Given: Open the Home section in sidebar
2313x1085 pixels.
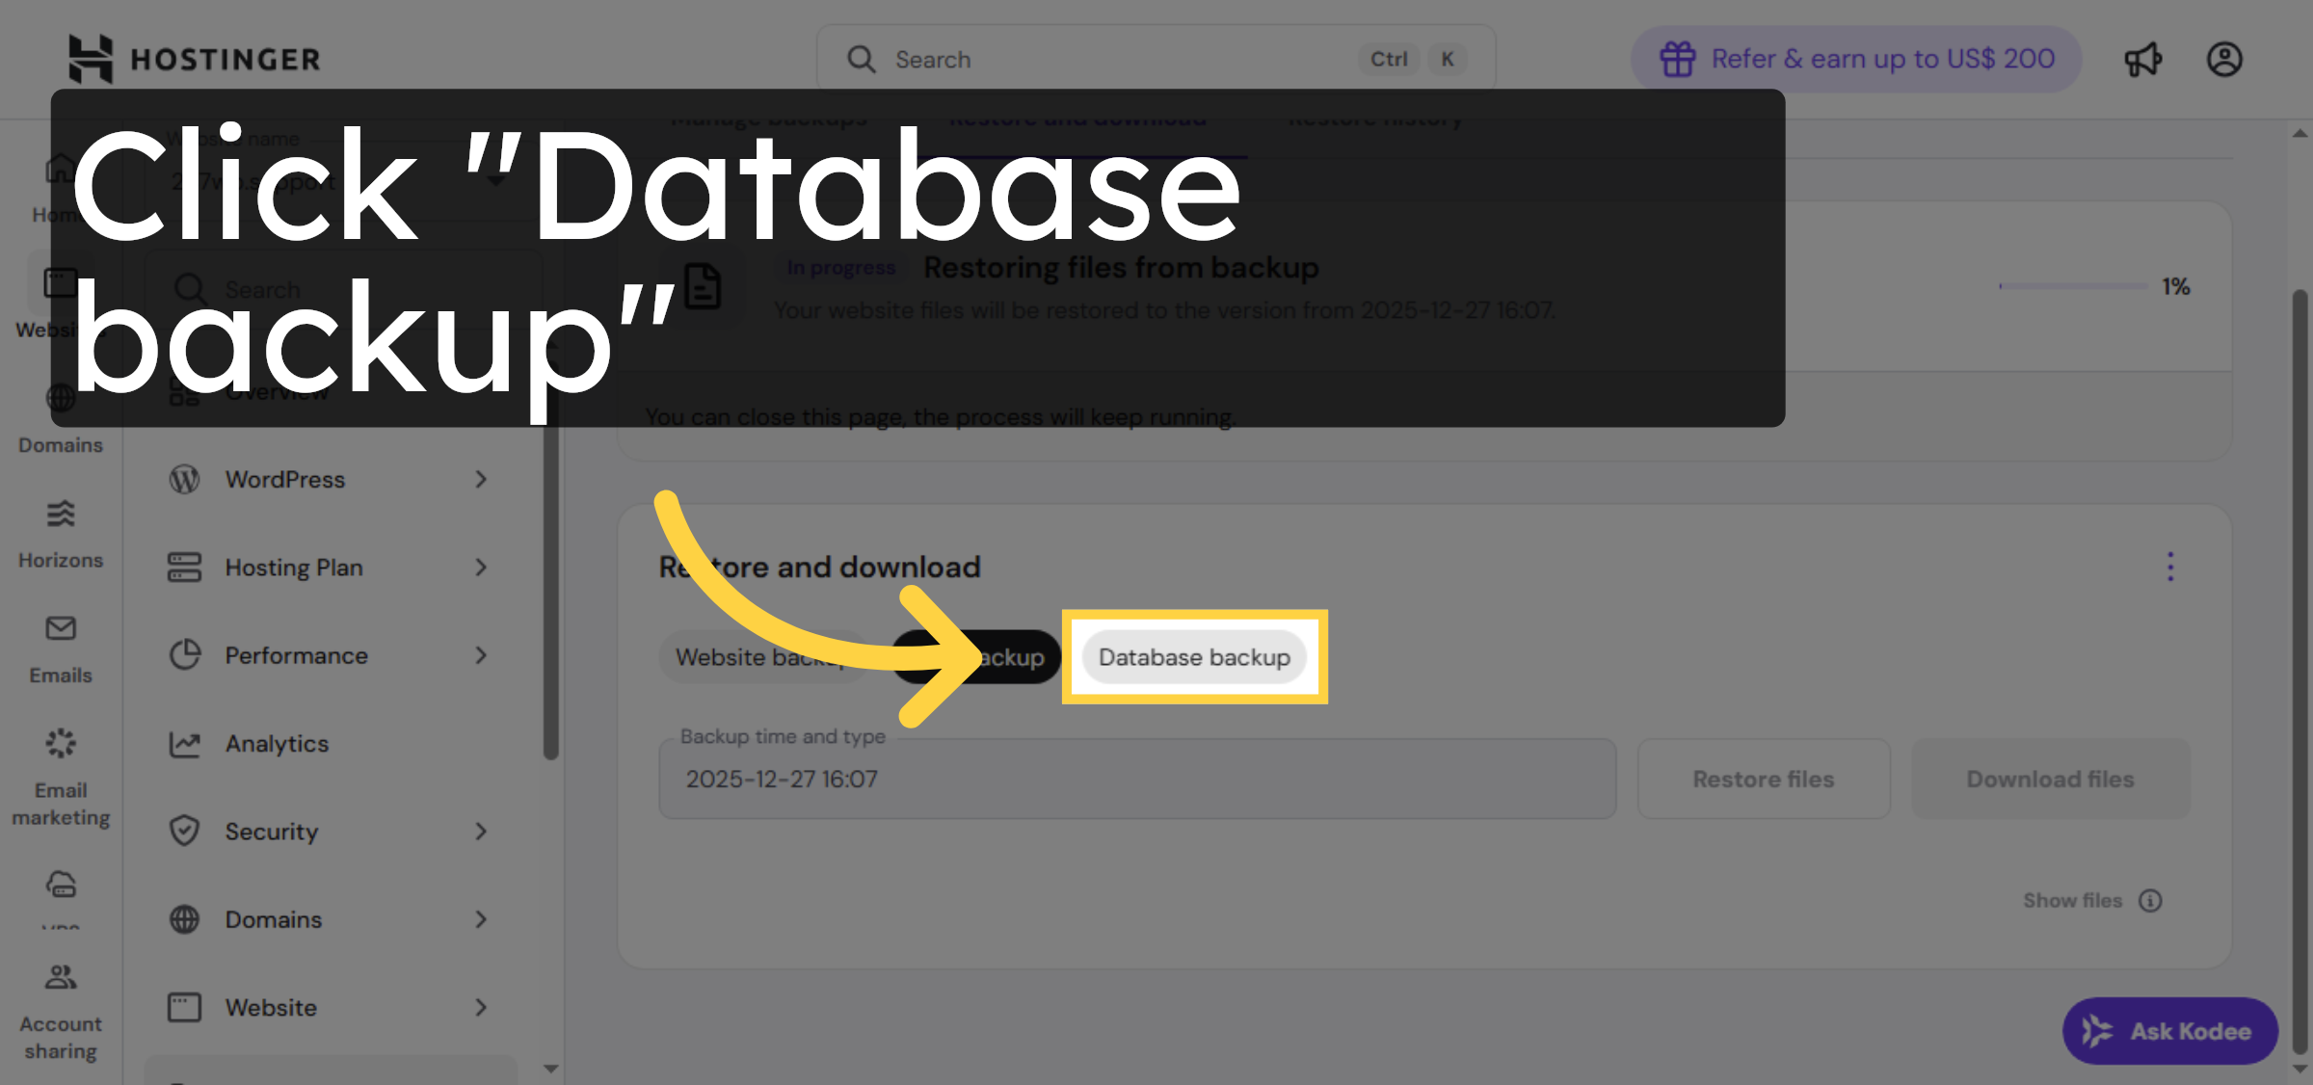Looking at the screenshot, I should [x=58, y=183].
